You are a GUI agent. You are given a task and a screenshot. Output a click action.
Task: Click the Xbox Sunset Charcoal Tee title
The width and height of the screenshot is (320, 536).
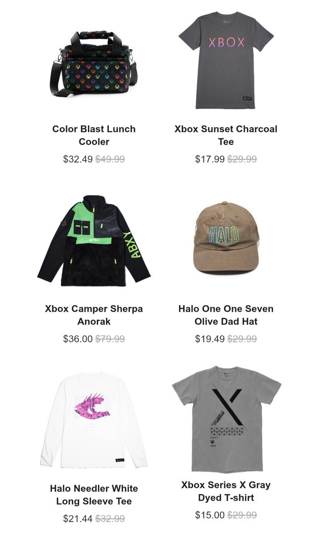click(226, 135)
